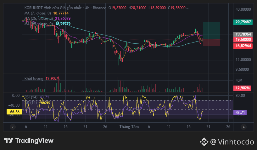Click the 80.00 RSI scale label
Image resolution: width=257 pixels, height=150 pixels.
pos(240,96)
